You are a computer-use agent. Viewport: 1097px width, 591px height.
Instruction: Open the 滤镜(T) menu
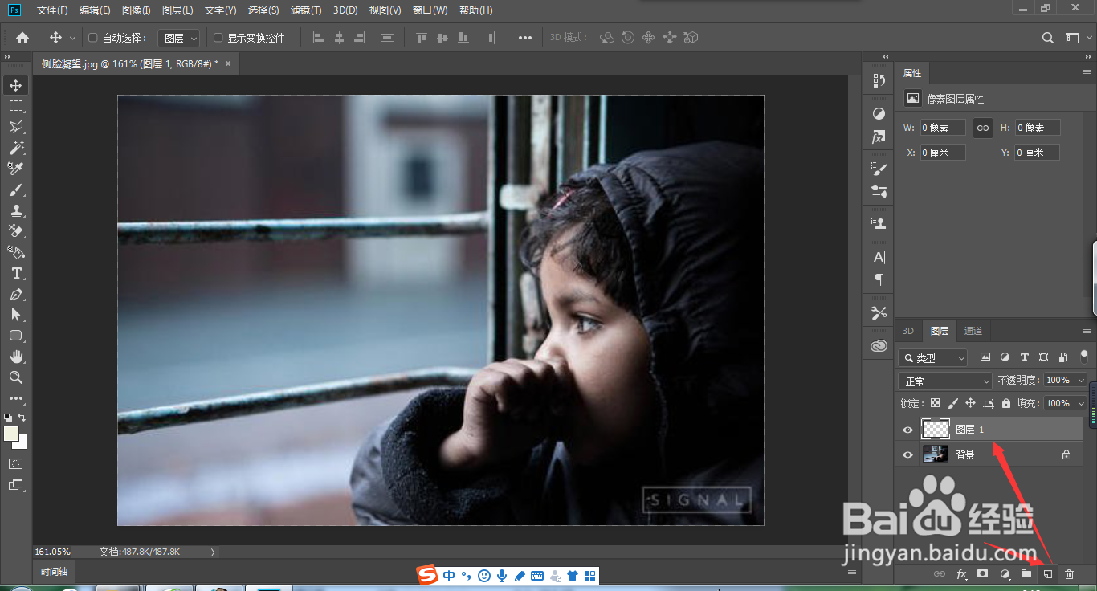point(306,10)
